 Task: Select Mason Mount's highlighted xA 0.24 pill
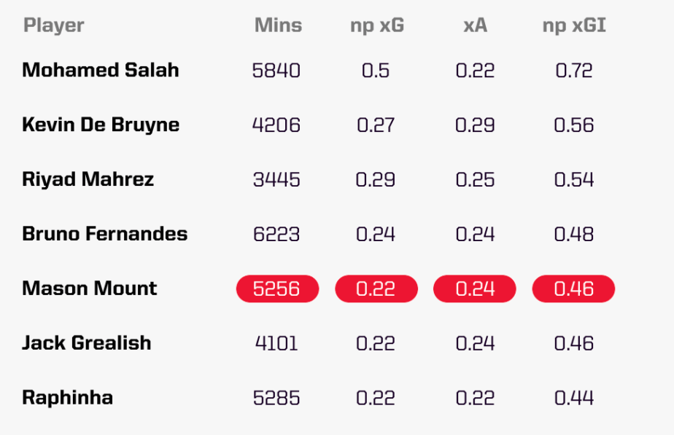tap(475, 289)
